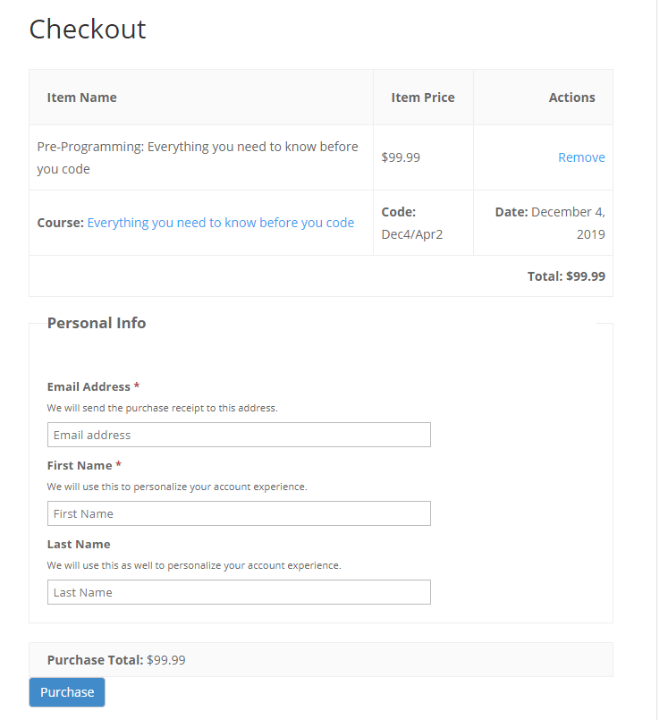Click the Remove link in the Actions column

pyautogui.click(x=581, y=157)
